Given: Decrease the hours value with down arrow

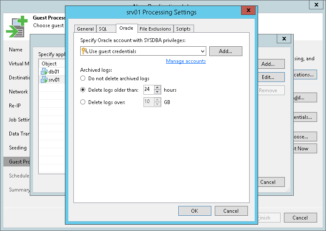Looking at the screenshot, I should coord(157,92).
